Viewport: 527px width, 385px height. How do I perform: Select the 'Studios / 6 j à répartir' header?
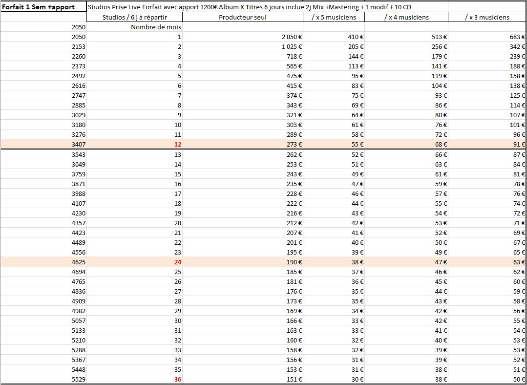(x=135, y=17)
